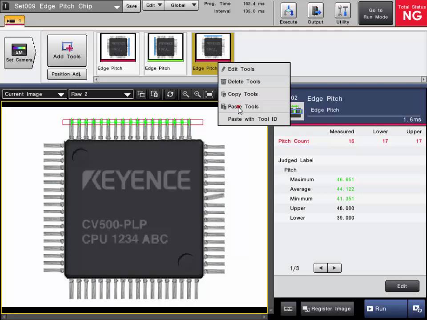Choose Edit Tools from context menu
427x320 pixels.
click(254, 69)
